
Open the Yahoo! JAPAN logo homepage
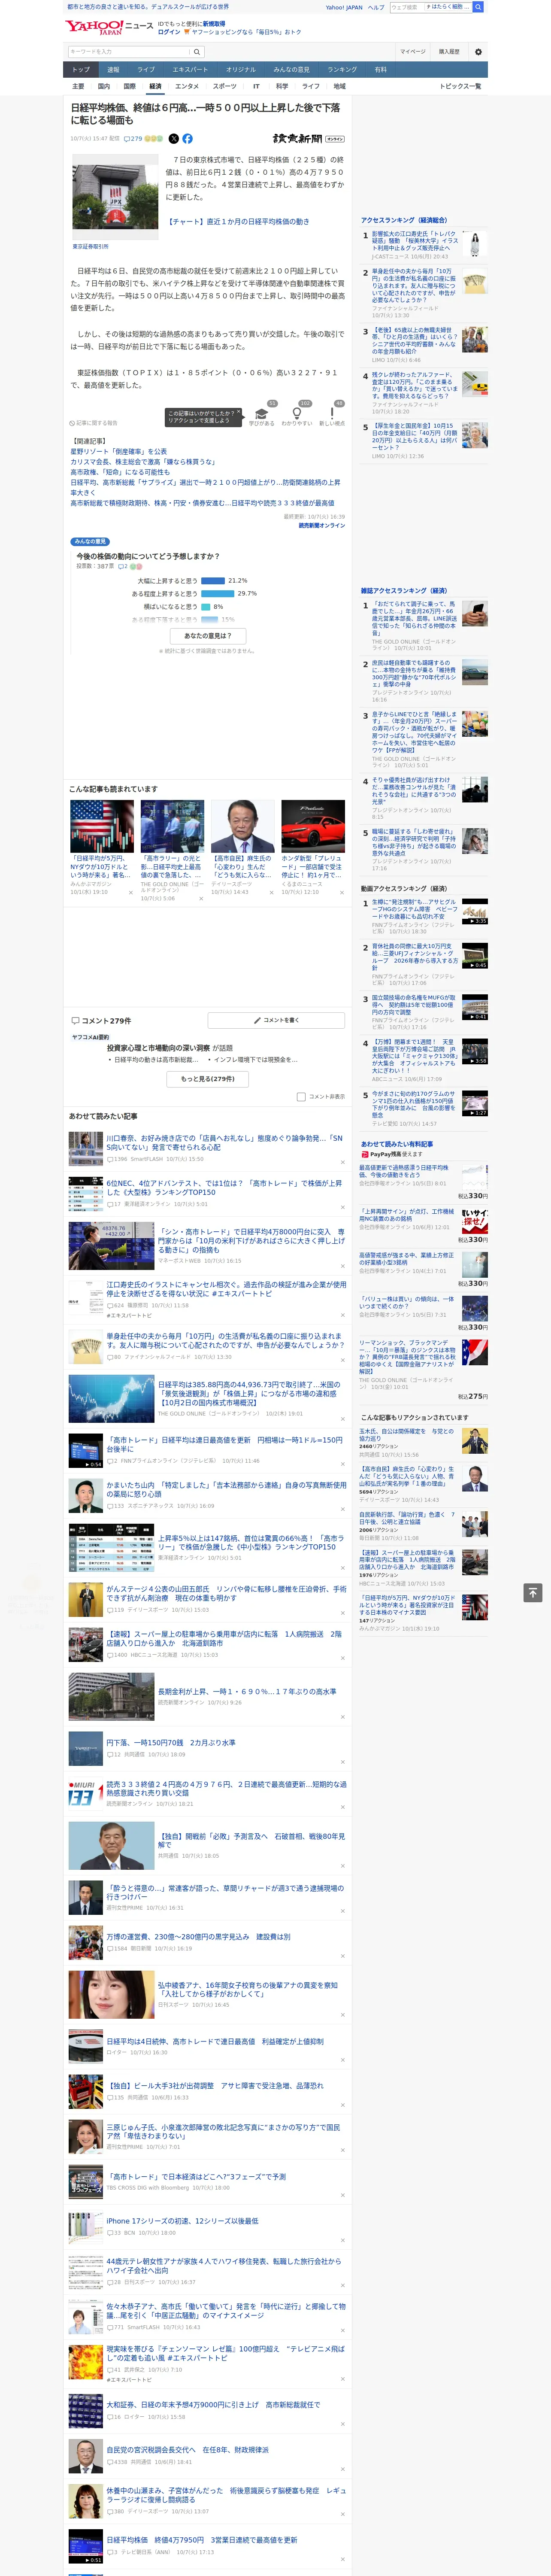pos(94,27)
